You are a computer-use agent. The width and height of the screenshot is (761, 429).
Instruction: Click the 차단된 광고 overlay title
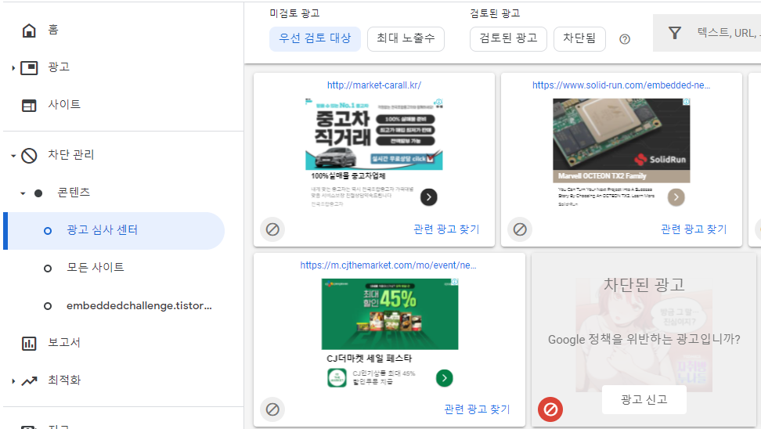point(644,284)
